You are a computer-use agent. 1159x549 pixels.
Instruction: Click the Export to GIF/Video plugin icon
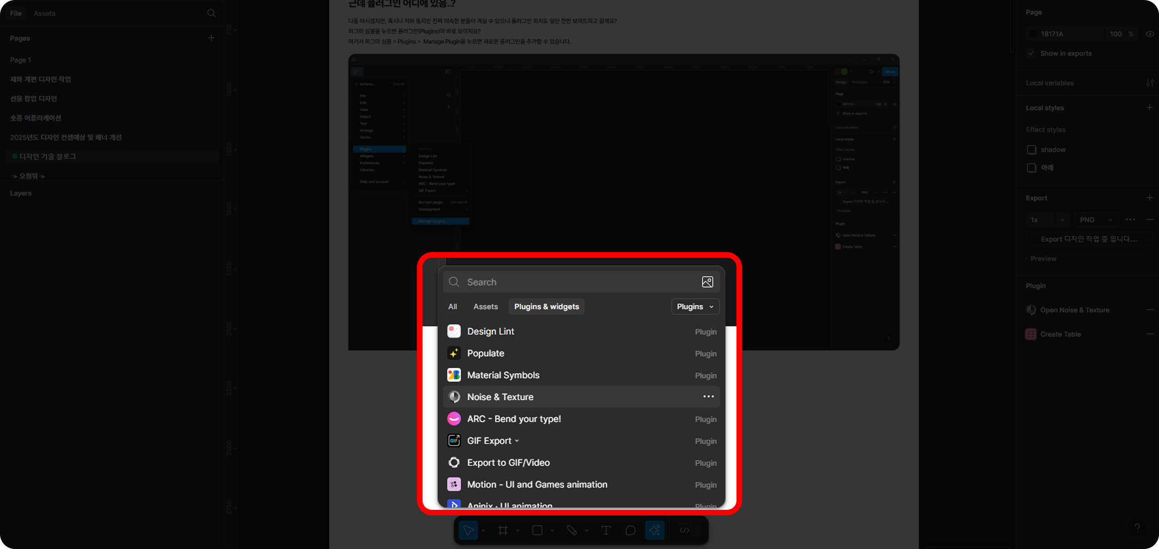point(454,462)
